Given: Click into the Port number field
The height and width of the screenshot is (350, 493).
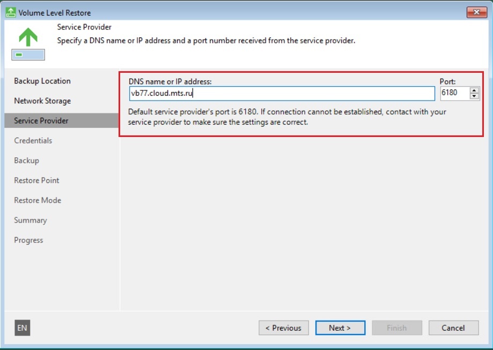Looking at the screenshot, I should [x=453, y=94].
